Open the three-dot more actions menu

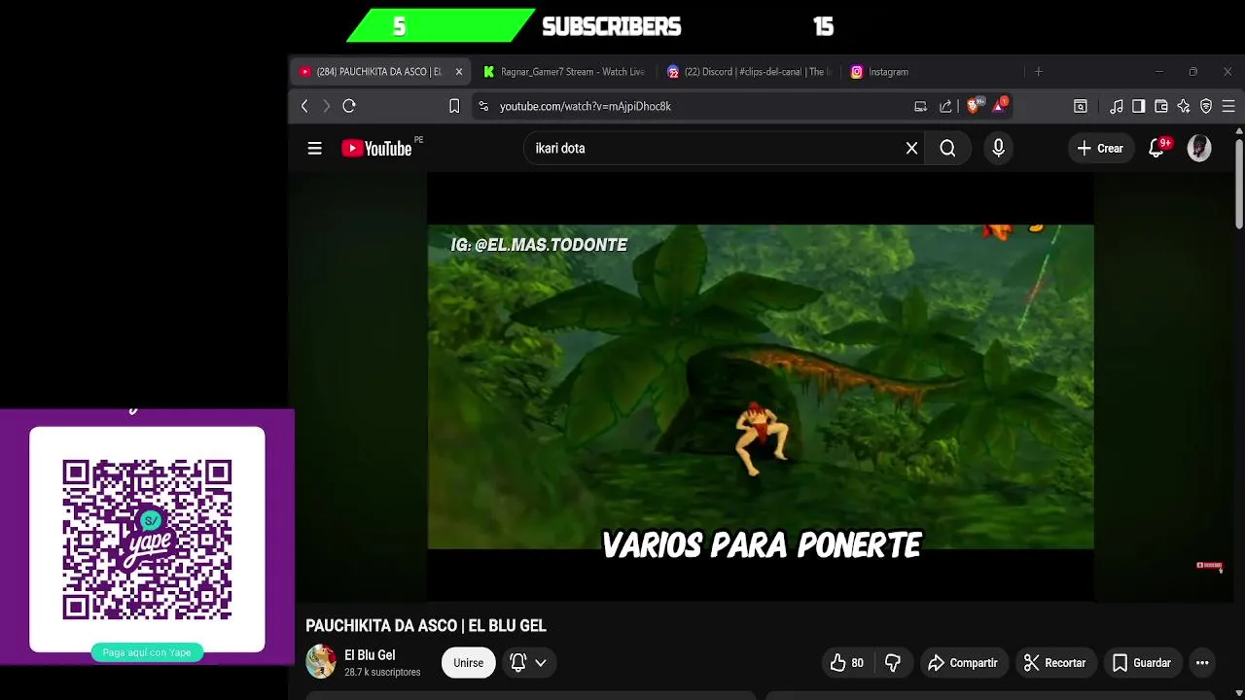pyautogui.click(x=1202, y=663)
